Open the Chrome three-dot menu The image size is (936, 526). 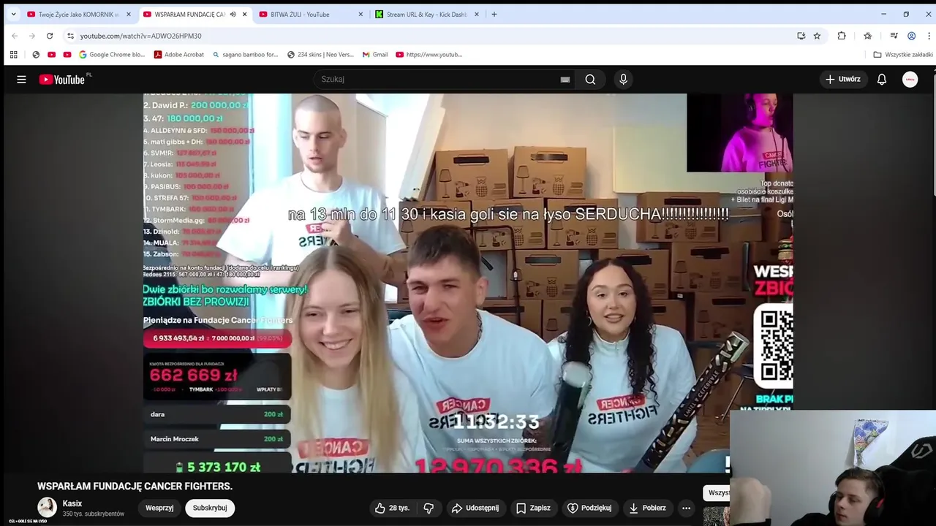point(929,36)
